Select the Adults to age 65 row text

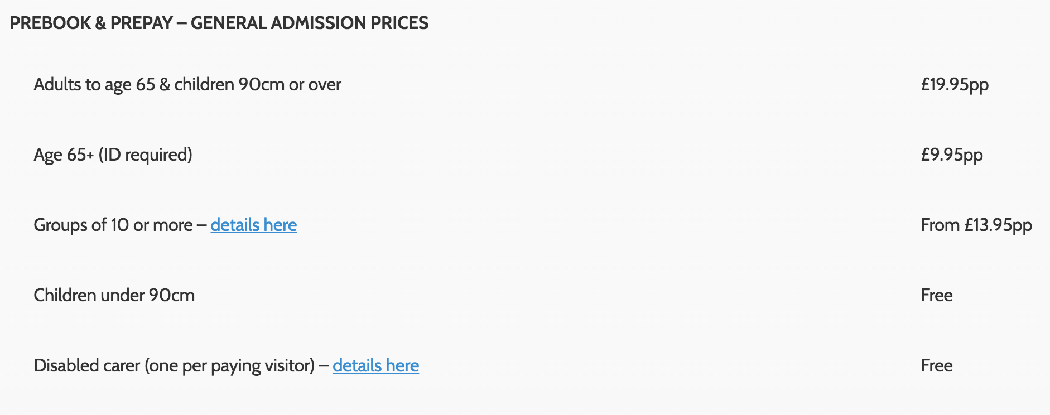(187, 84)
